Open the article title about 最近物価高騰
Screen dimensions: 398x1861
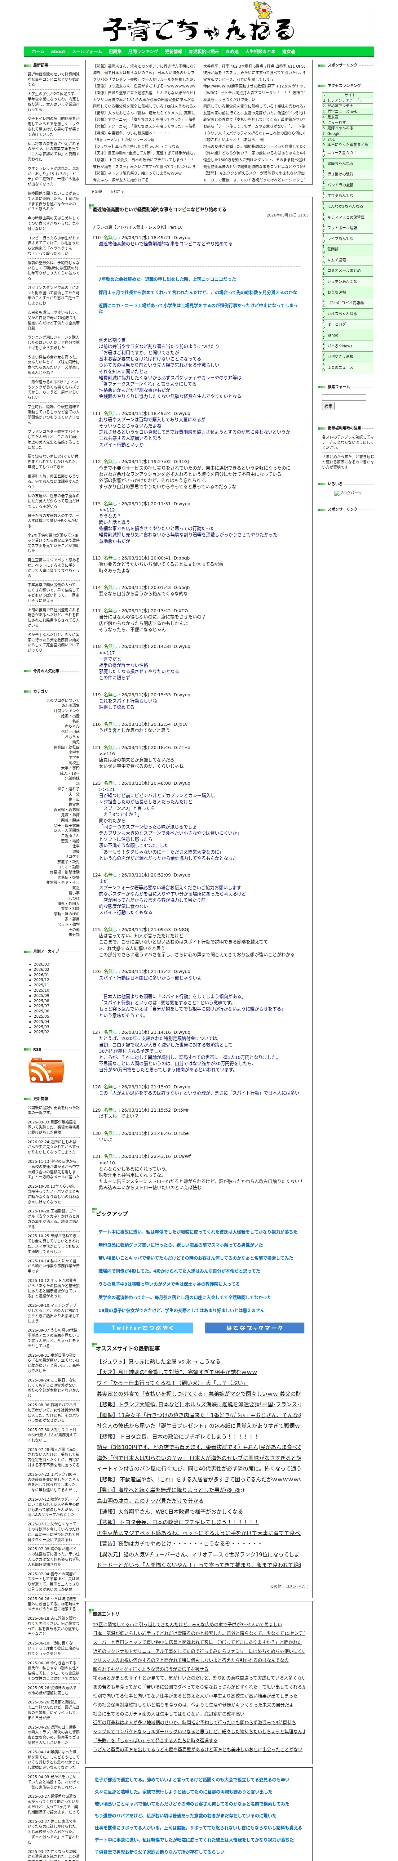pos(159,209)
